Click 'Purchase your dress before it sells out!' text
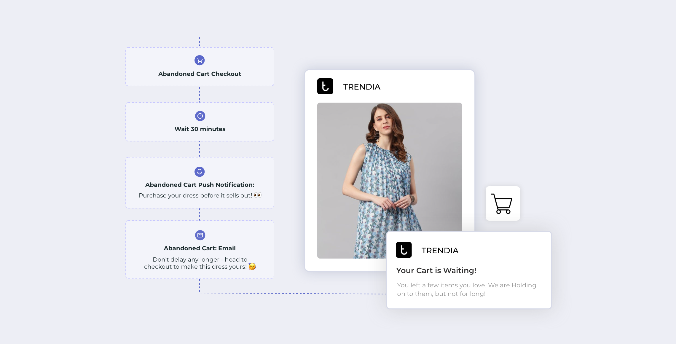Viewport: 676px width, 344px height. (195, 195)
